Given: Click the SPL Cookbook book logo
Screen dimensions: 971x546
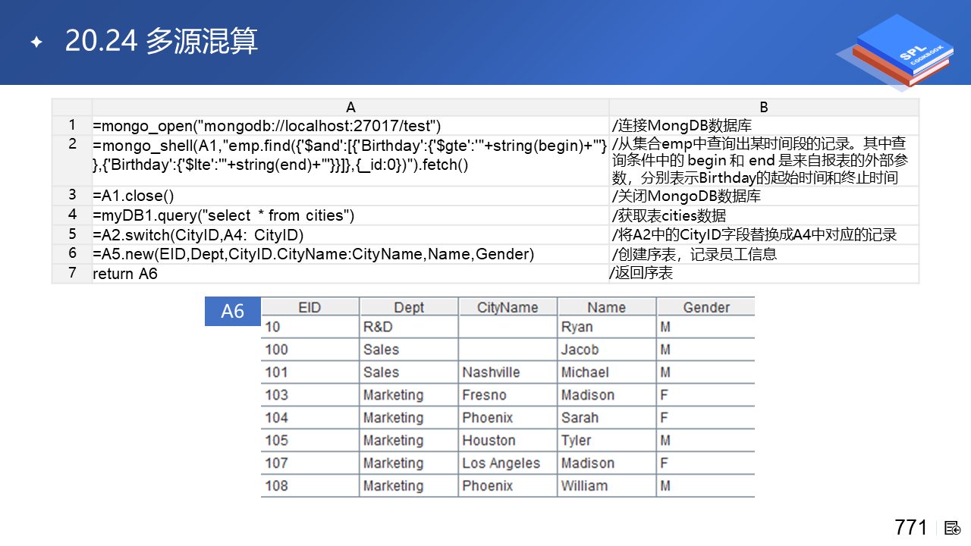Looking at the screenshot, I should coord(895,52).
